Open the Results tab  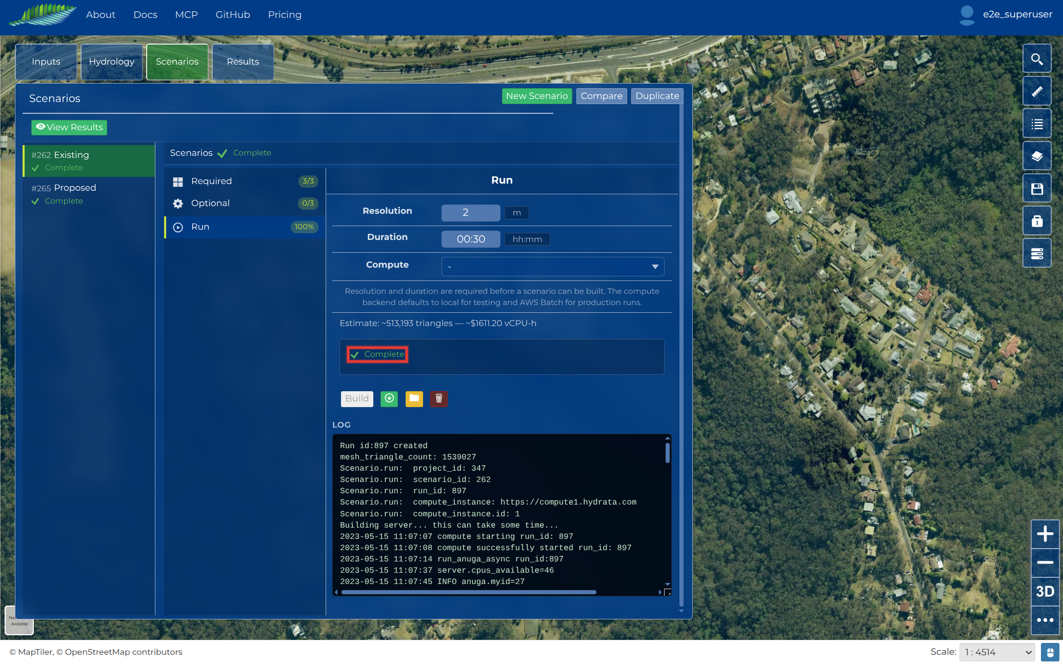[243, 62]
